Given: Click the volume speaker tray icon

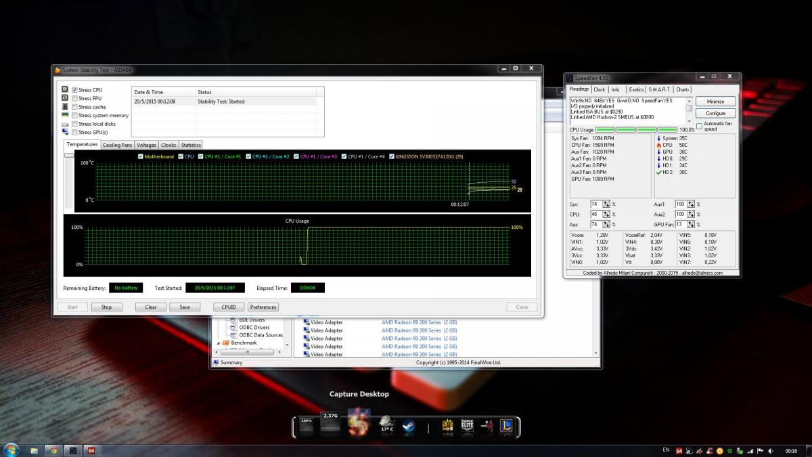Looking at the screenshot, I should click(771, 451).
